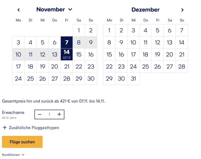Screen dimensions: 201x159
Task: Choose December 31 in the calendar
Action: 133,79
